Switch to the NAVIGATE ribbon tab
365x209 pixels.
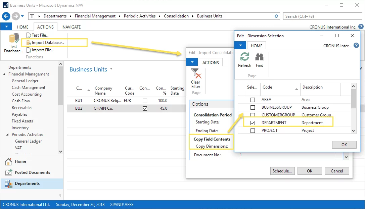[72, 27]
